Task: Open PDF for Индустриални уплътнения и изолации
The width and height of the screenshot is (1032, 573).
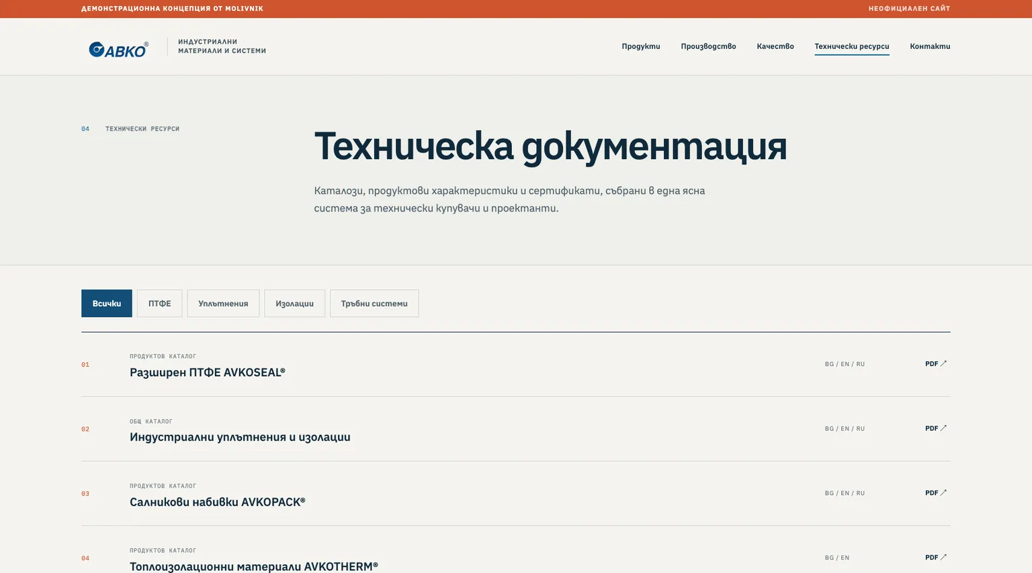Action: (x=936, y=429)
